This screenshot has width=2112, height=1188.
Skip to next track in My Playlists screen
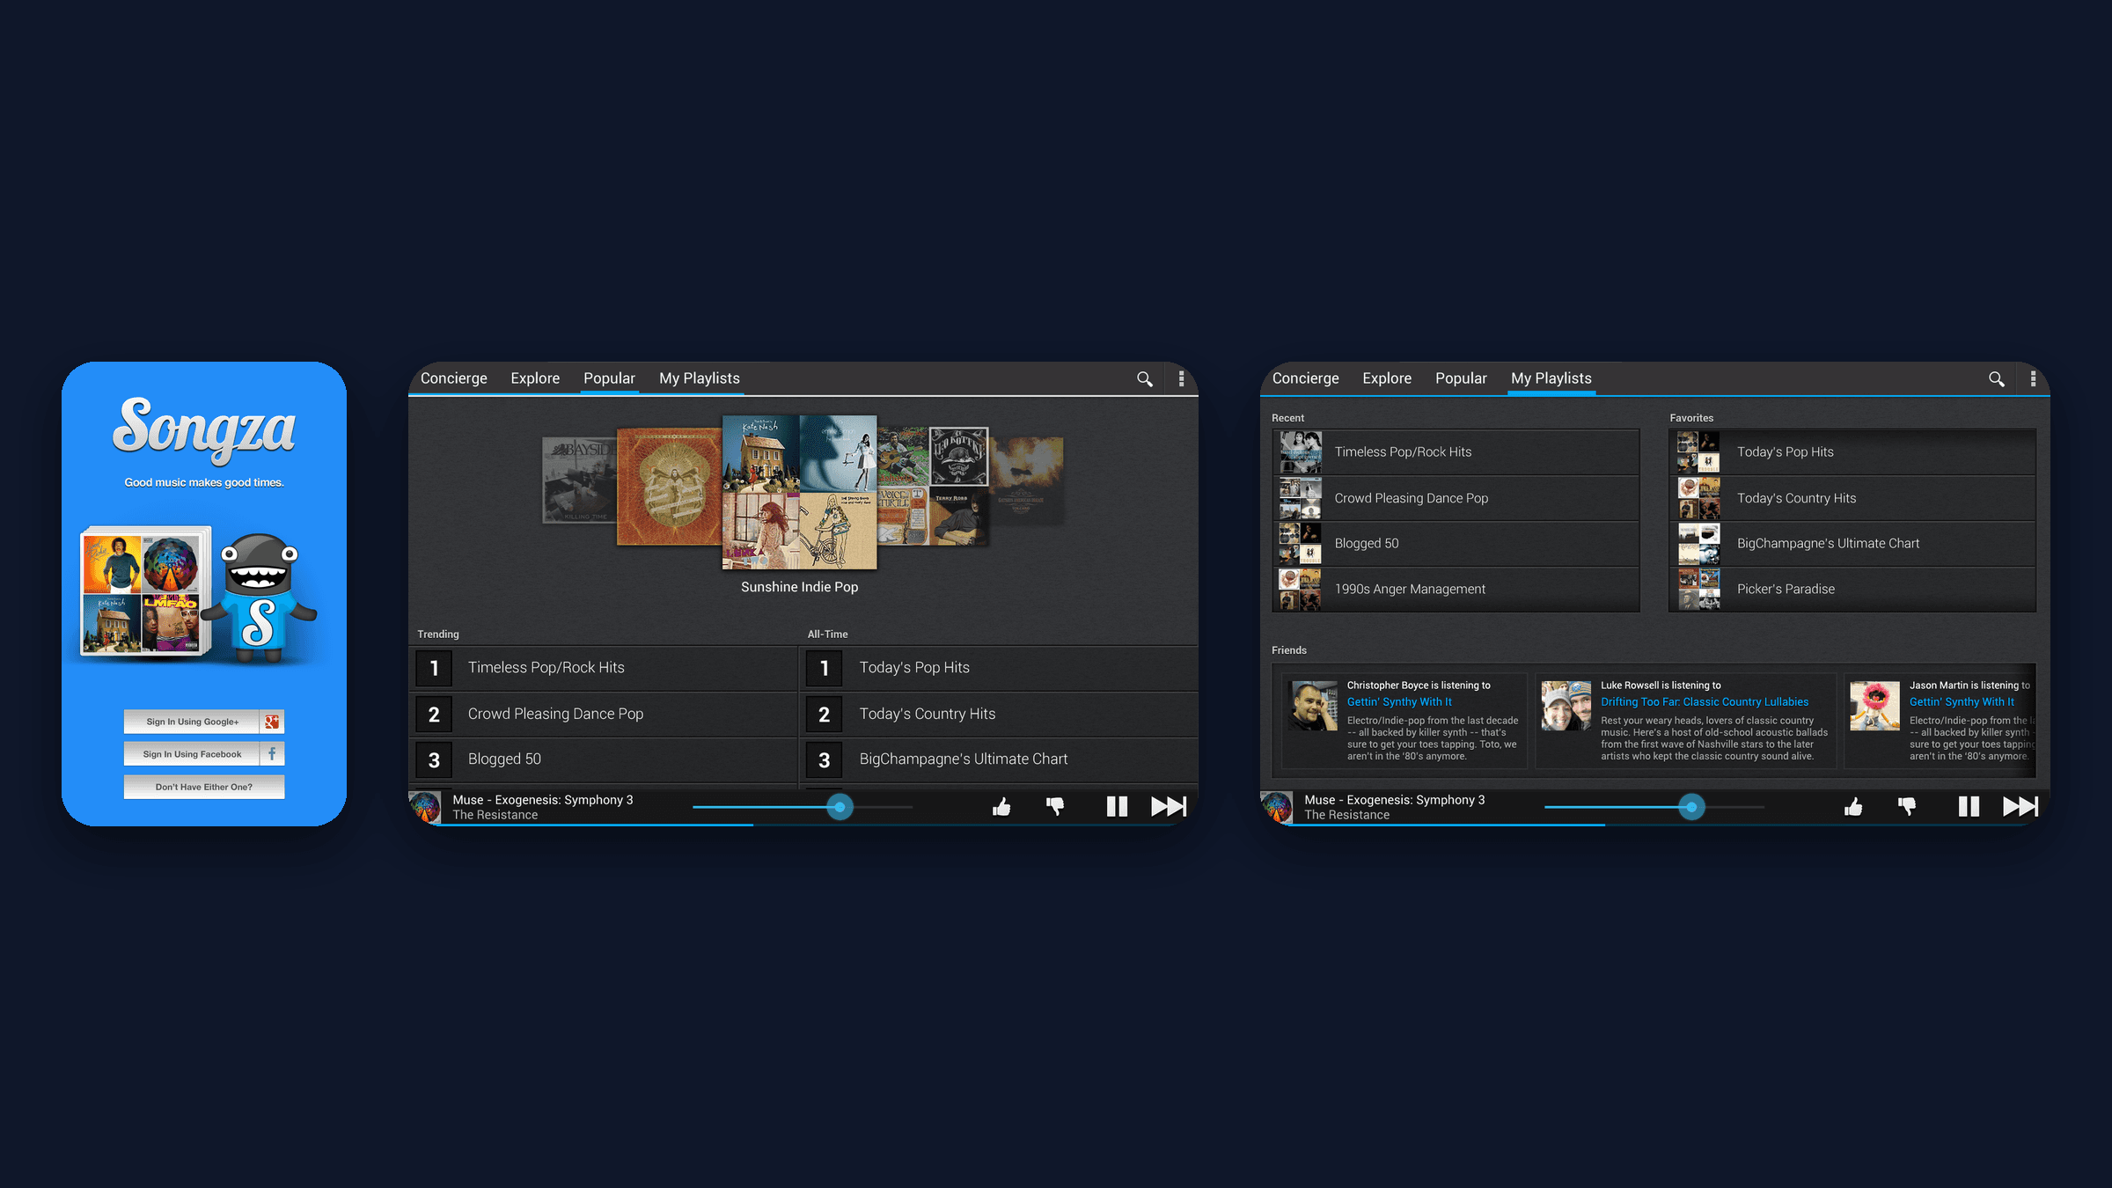pyautogui.click(x=2020, y=806)
